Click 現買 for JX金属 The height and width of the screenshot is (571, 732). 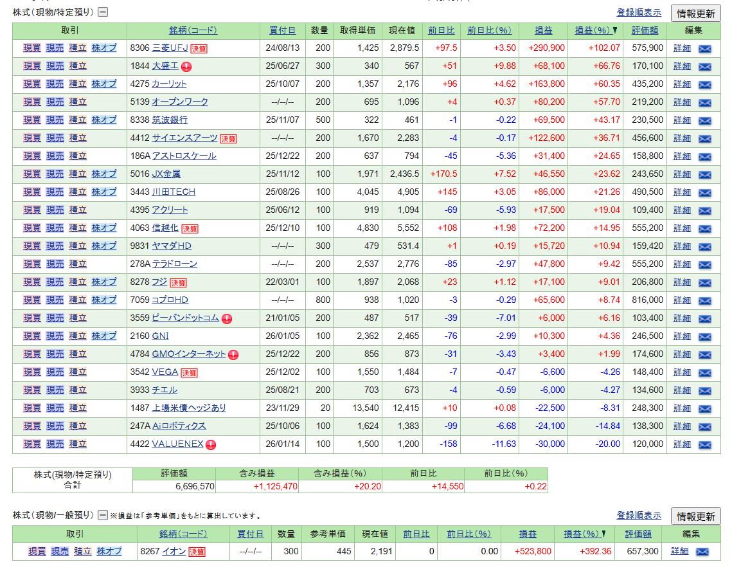[x=32, y=174]
